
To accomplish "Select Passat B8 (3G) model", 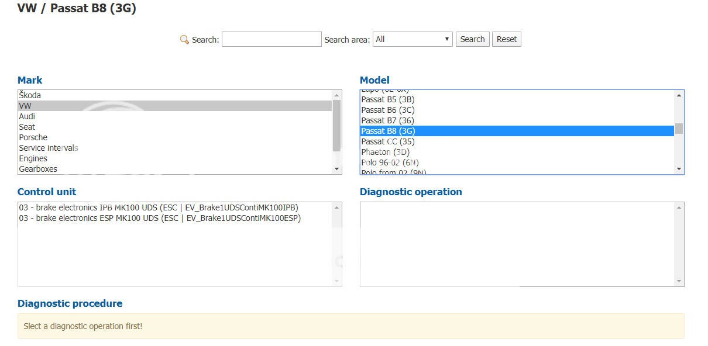I will (517, 131).
